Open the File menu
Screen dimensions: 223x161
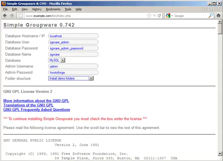(x=5, y=9)
